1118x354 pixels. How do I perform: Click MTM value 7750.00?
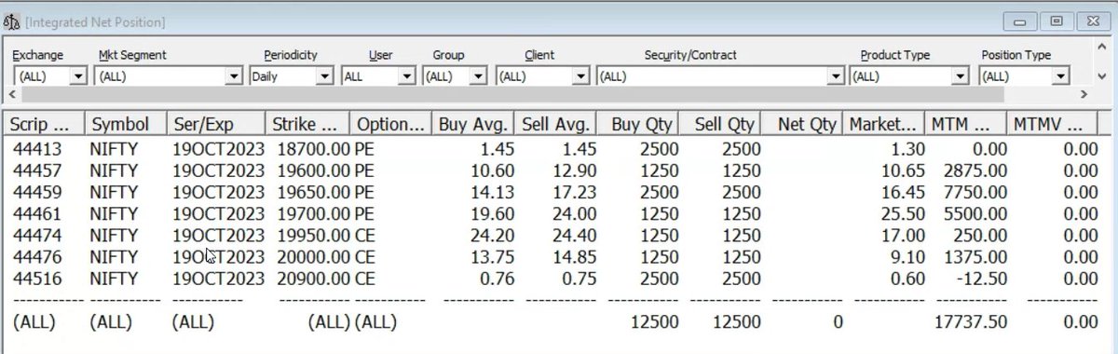click(x=976, y=192)
